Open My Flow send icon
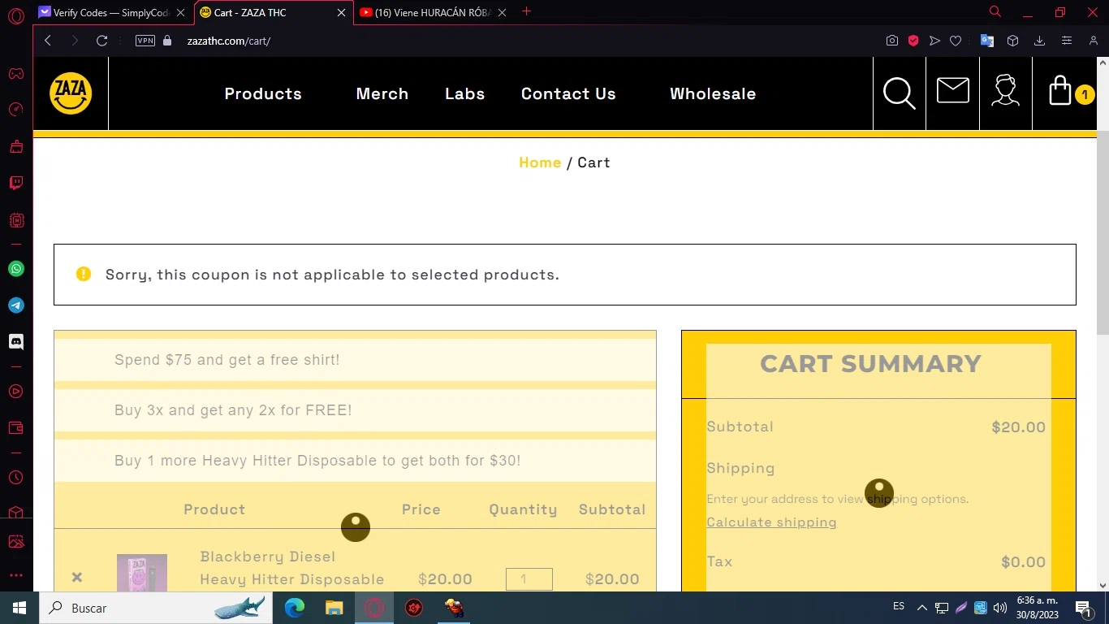Image resolution: width=1109 pixels, height=624 pixels. click(x=934, y=41)
